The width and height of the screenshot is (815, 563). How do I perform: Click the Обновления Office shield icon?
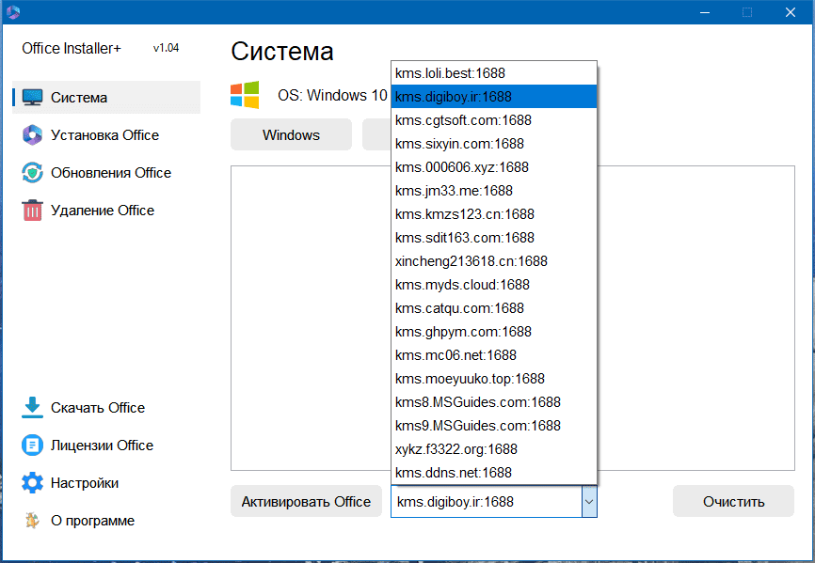32,173
